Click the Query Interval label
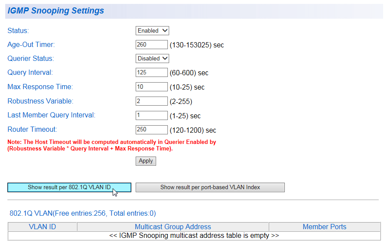The height and width of the screenshot is (247, 387). point(30,73)
